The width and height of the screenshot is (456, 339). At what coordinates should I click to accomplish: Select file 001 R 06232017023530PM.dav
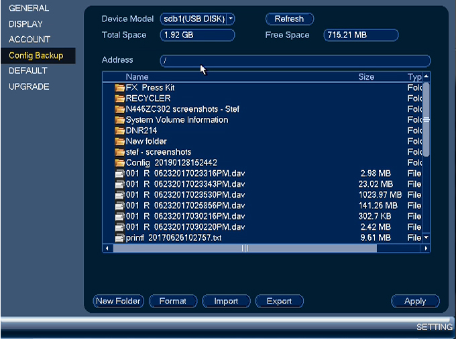tap(185, 195)
